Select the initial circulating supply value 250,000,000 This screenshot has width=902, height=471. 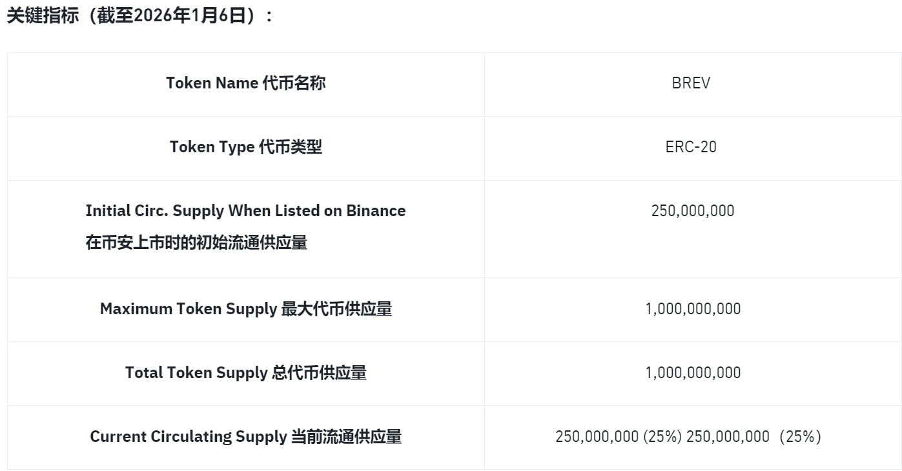coord(693,211)
